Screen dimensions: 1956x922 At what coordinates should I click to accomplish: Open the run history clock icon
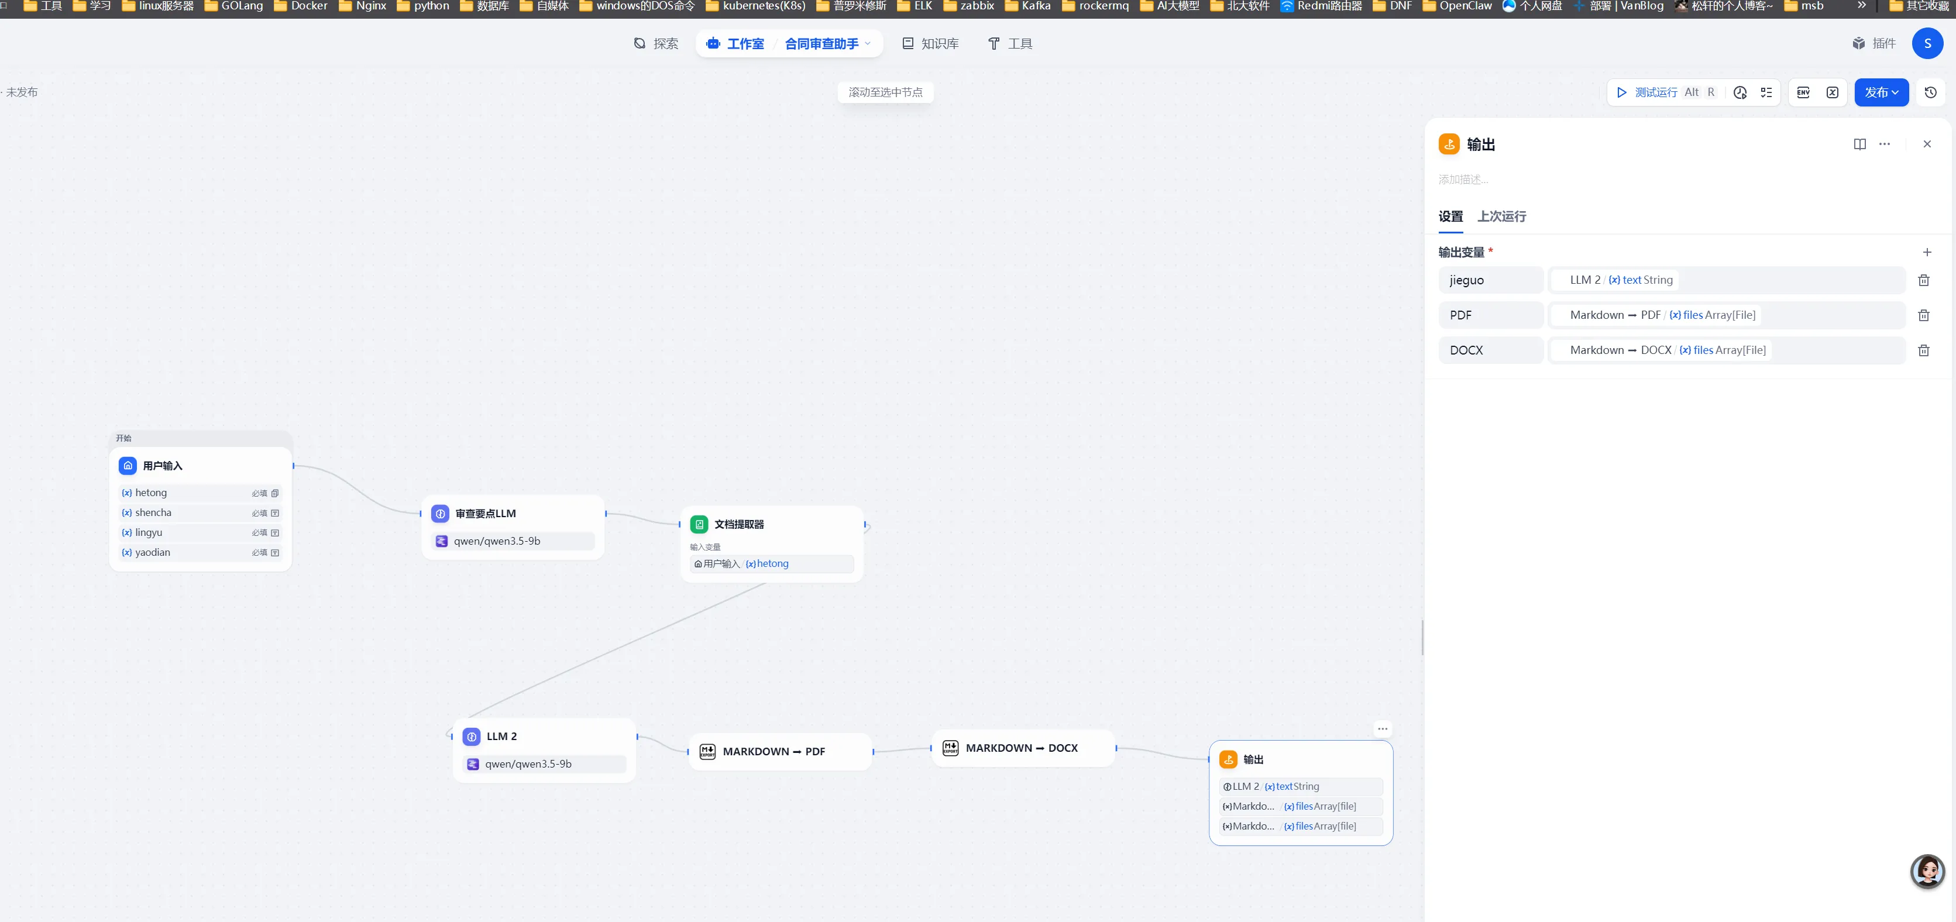tap(1740, 92)
